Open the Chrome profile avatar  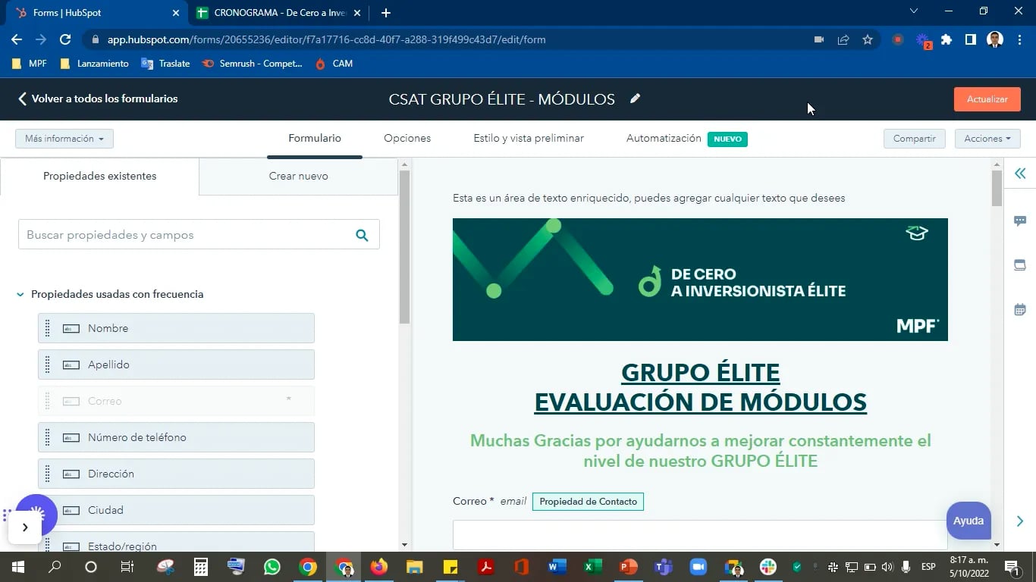995,39
